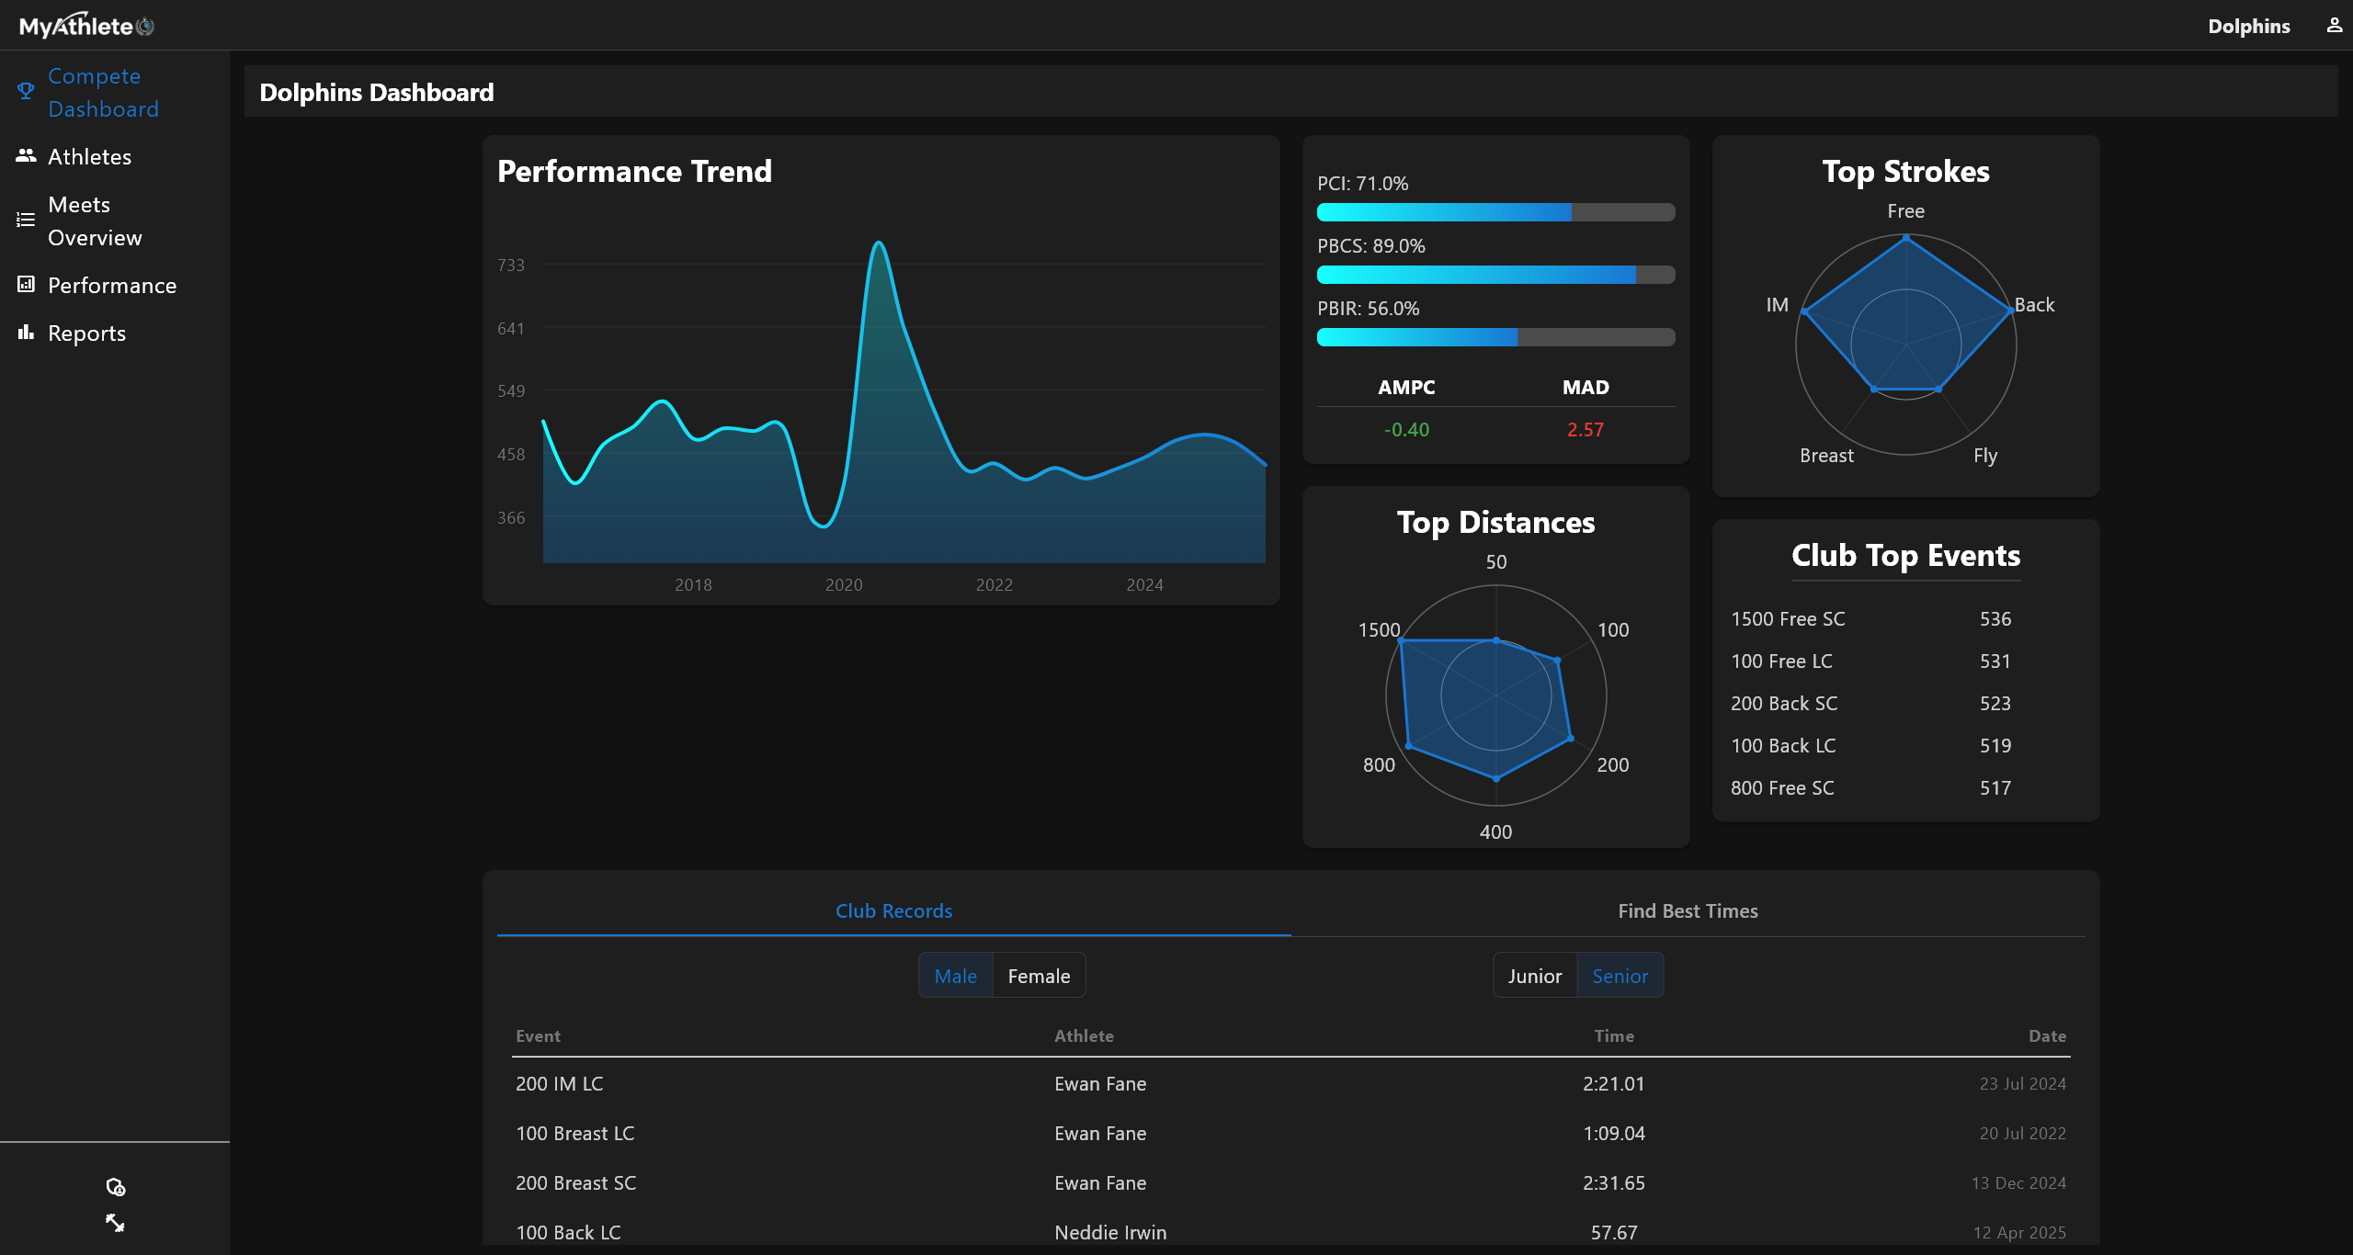Click the MyAthlete logo

point(85,25)
